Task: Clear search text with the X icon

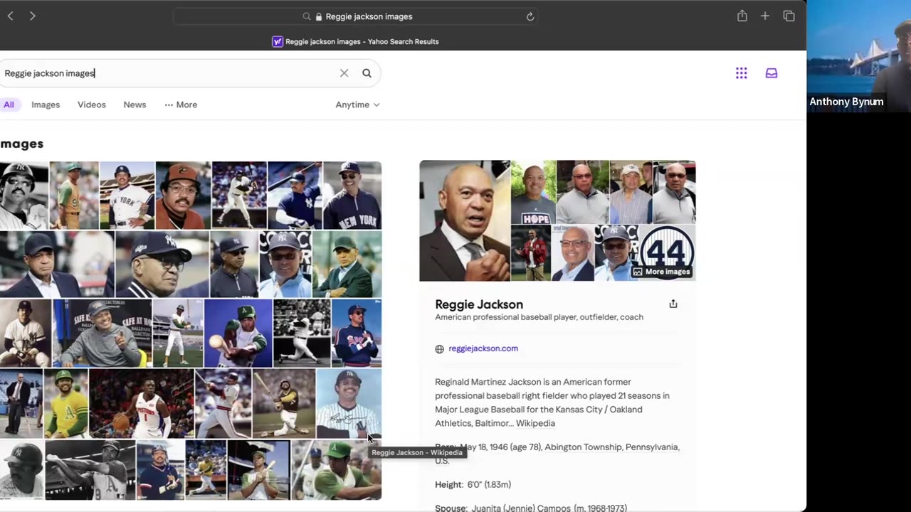Action: click(x=344, y=73)
